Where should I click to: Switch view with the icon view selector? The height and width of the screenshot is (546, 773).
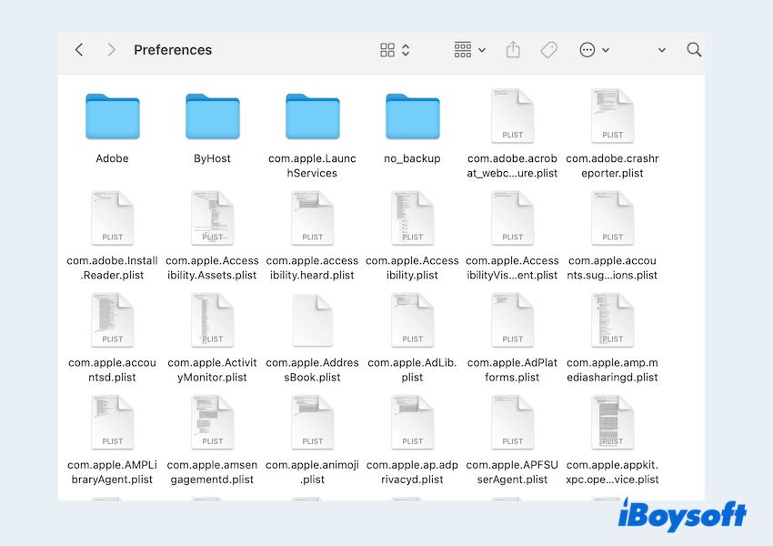click(x=395, y=50)
